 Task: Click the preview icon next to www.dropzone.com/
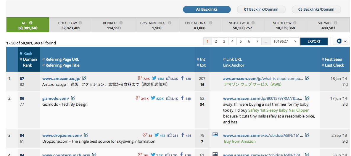tap(86, 135)
